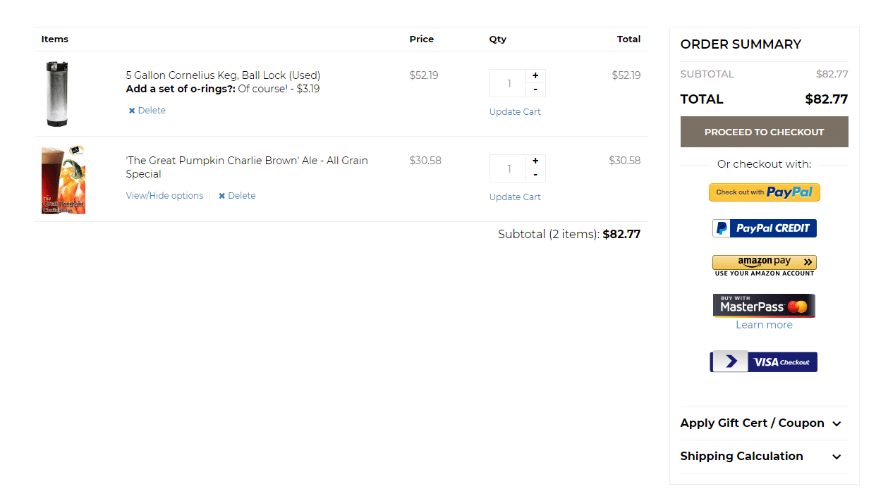Remove the Pumpkin Ale item
Screen dimensions: 888x489
(237, 196)
